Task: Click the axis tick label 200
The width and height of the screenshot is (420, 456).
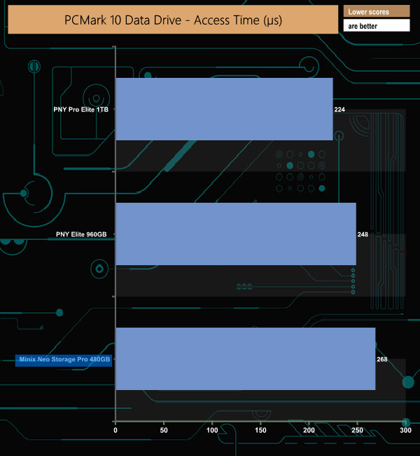Action: pos(309,430)
